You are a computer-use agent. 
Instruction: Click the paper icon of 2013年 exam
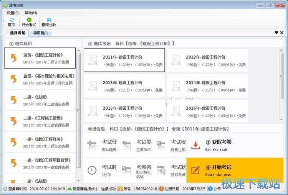coord(93,86)
